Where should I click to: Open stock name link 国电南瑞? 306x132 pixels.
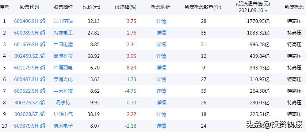pyautogui.click(x=63, y=21)
